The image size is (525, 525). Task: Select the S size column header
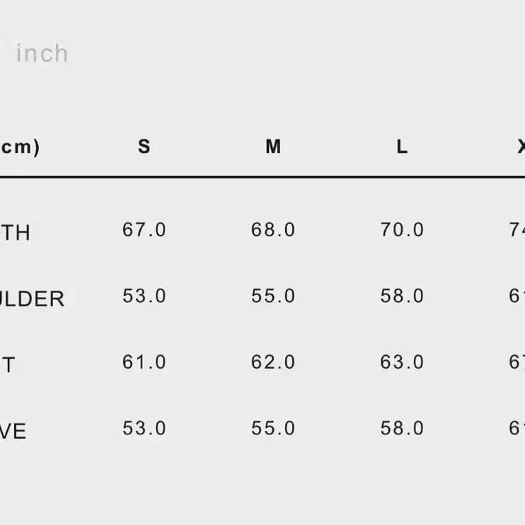144,146
